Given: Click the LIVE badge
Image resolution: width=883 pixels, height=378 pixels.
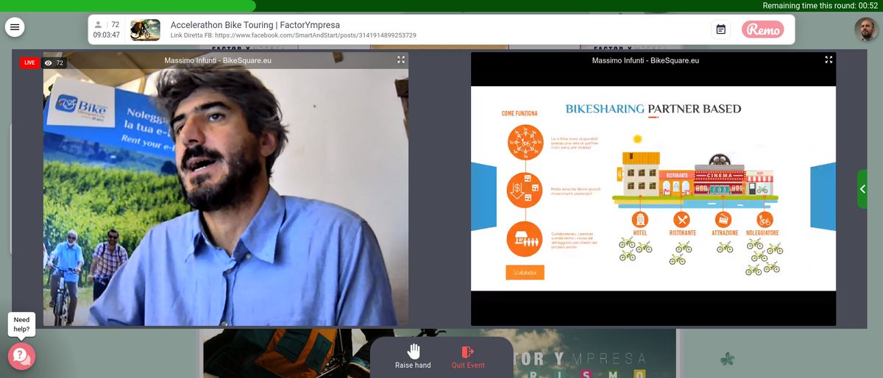Looking at the screenshot, I should [29, 63].
